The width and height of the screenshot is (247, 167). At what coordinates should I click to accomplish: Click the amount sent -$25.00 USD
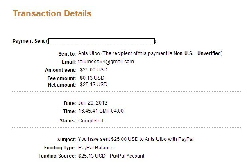(93, 70)
